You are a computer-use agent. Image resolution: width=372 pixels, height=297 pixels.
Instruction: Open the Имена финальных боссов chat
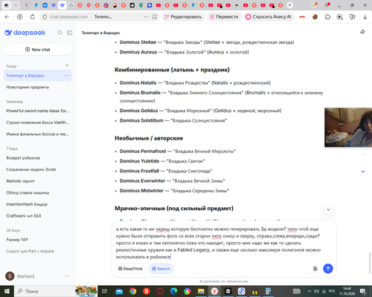point(38,134)
